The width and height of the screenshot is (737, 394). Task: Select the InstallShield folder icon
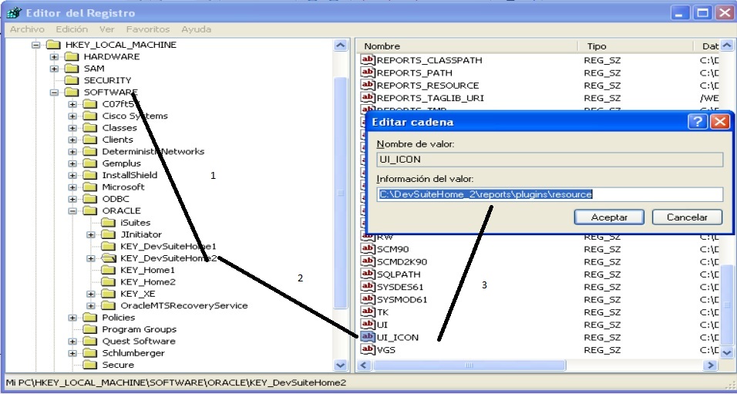click(89, 175)
